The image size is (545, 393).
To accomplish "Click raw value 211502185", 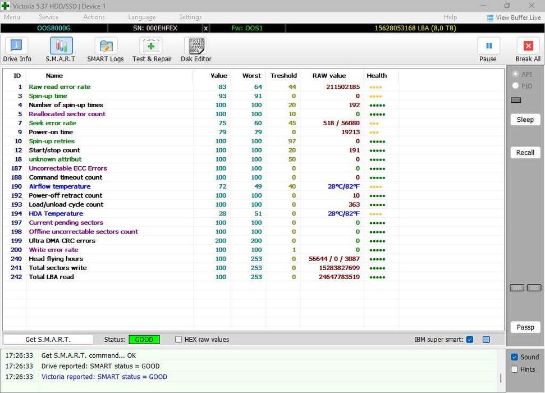I will (x=343, y=87).
